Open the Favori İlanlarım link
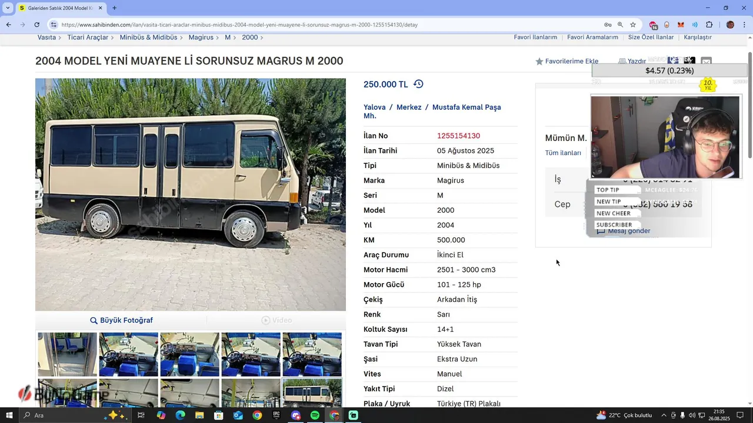This screenshot has height=423, width=753. (535, 37)
